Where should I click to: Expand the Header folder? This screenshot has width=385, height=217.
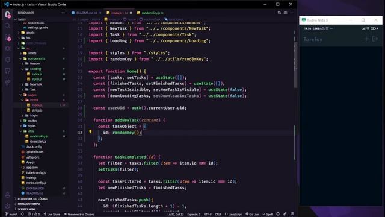tap(35, 63)
